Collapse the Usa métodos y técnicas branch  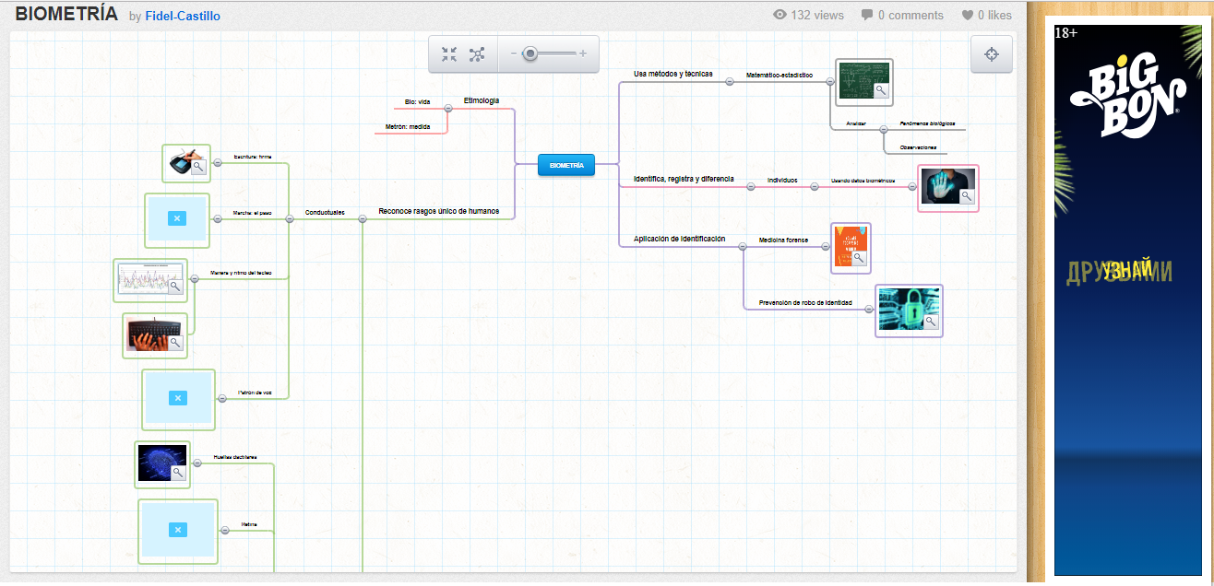pyautogui.click(x=730, y=81)
